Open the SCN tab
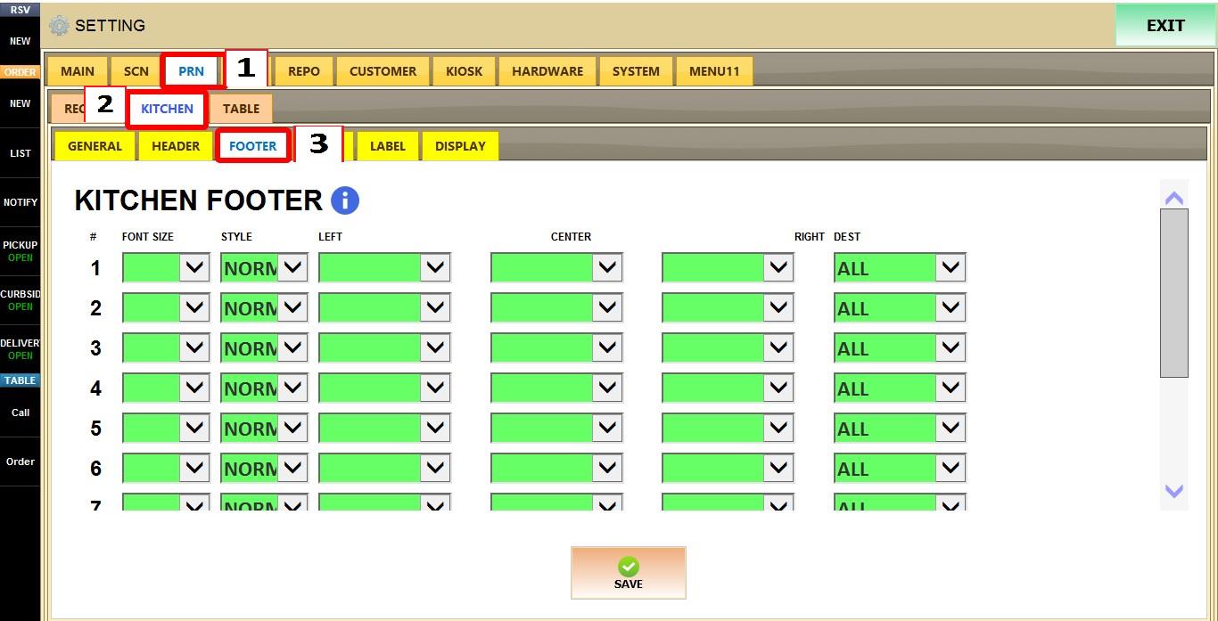Viewport: 1218px width, 621px height. pyautogui.click(x=136, y=71)
